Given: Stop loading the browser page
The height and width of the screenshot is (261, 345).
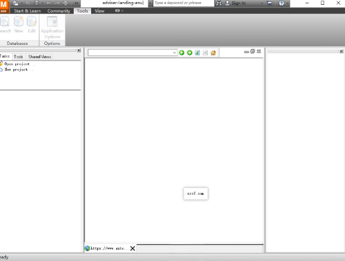Looking at the screenshot, I should pos(205,53).
